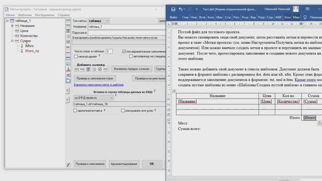Collapse the таблица_1 tree node
This screenshot has height=181, width=322.
(7, 21)
